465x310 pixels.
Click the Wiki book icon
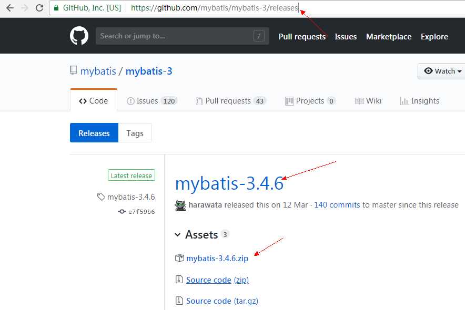coord(359,101)
